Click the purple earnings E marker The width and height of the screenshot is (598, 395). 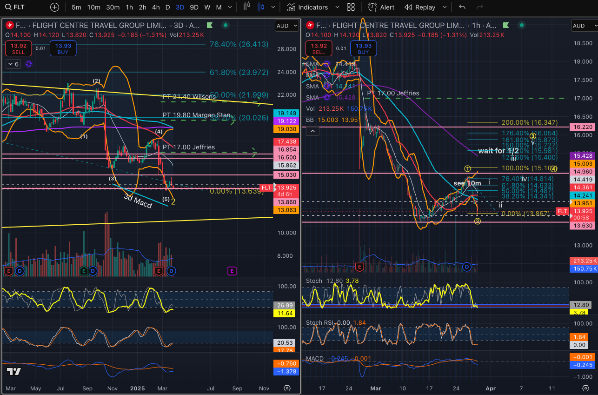click(x=232, y=270)
